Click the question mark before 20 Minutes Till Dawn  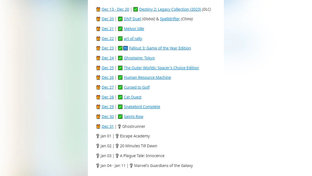117,146
